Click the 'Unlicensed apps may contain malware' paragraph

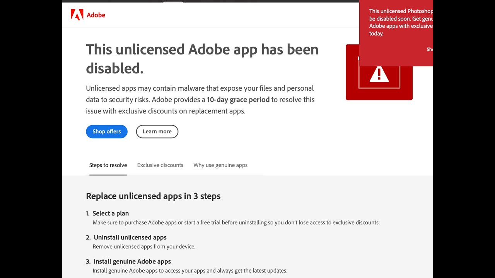click(201, 100)
